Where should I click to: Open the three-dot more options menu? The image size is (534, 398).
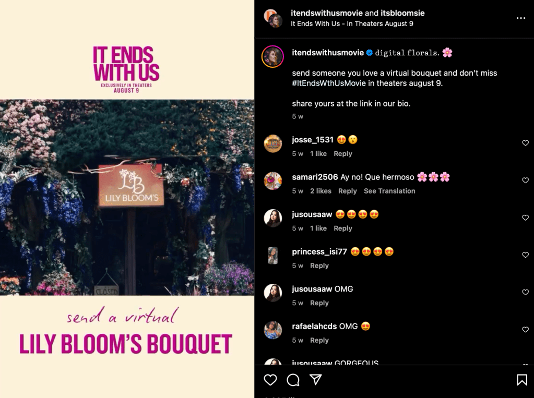pos(521,18)
